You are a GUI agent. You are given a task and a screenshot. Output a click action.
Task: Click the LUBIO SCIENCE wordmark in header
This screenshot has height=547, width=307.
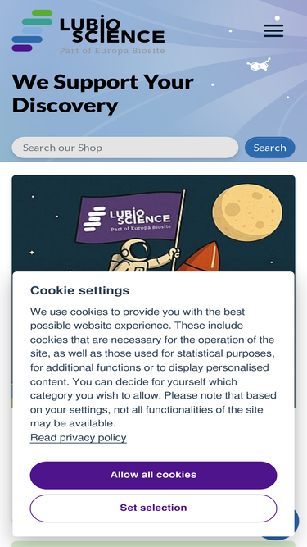click(x=112, y=30)
